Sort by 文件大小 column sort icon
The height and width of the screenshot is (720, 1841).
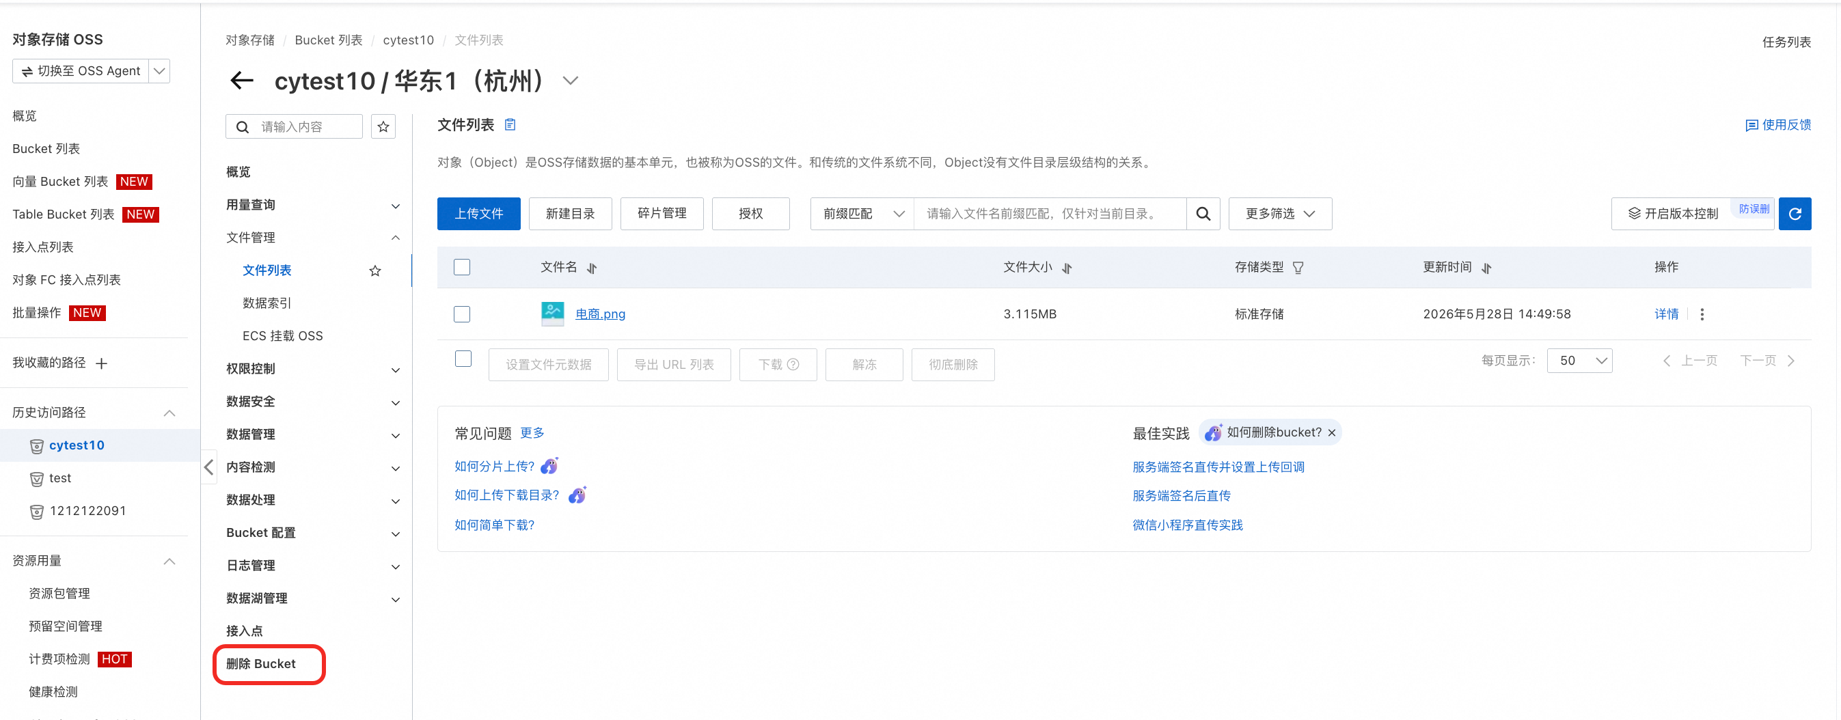click(x=1067, y=268)
